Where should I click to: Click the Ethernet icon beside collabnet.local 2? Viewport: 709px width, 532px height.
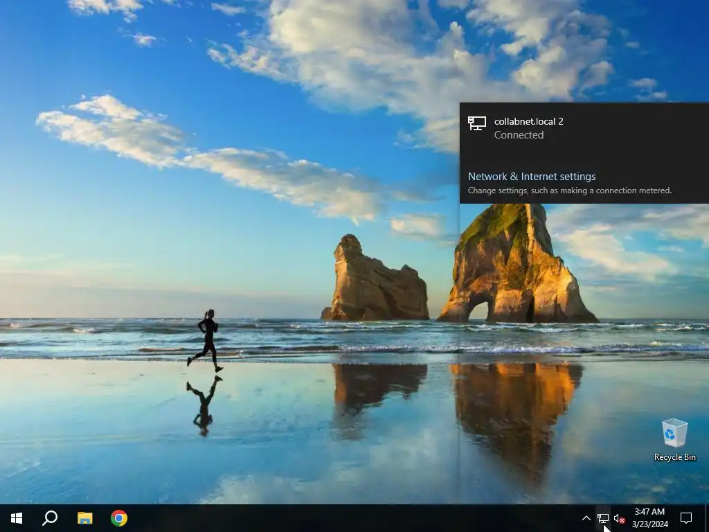pos(476,123)
